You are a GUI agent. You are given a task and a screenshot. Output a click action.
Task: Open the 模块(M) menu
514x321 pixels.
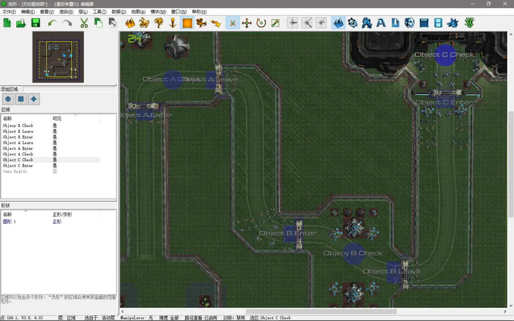point(158,12)
